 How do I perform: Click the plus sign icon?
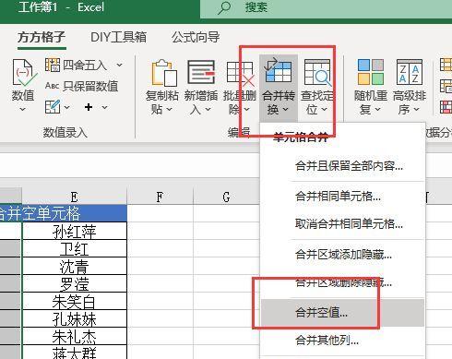(89, 107)
